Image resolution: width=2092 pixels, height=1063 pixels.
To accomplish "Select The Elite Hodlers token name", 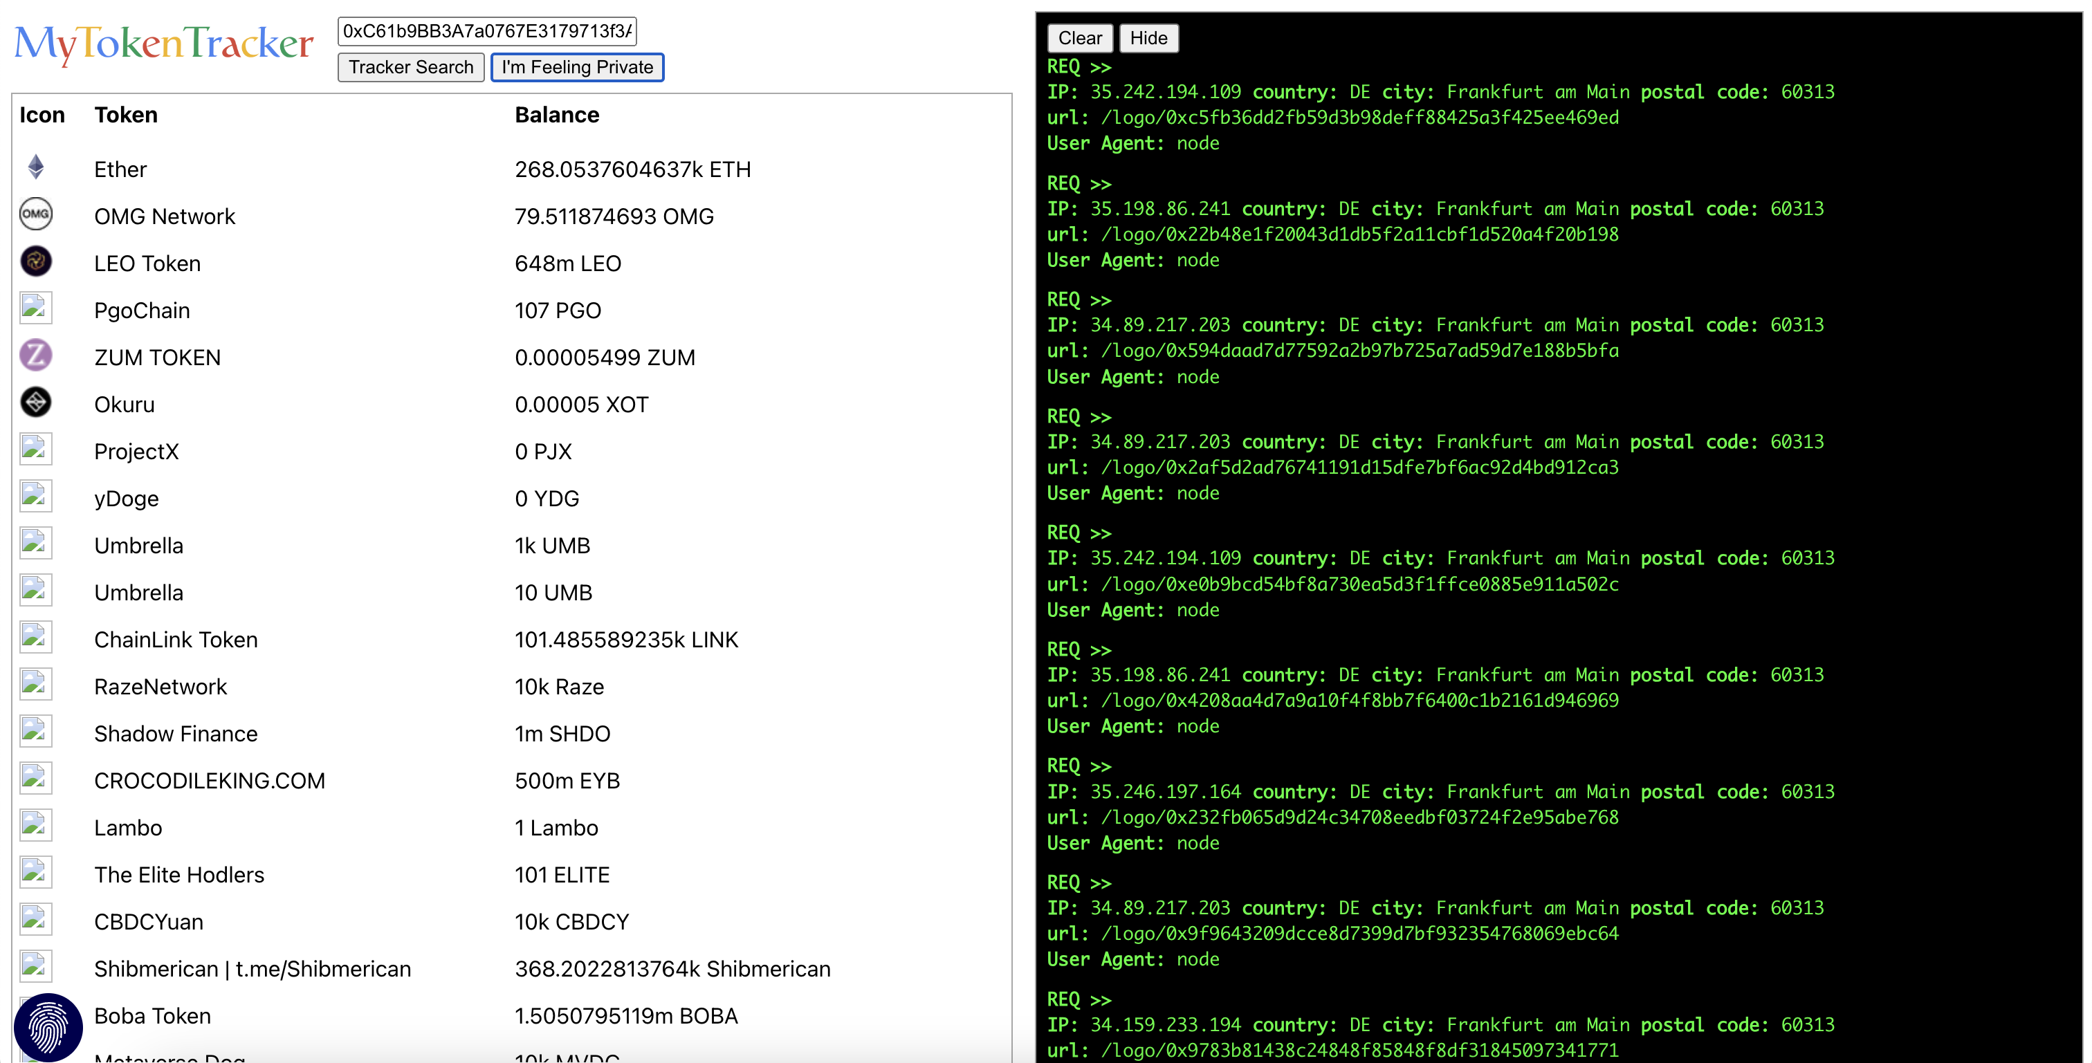I will (179, 876).
